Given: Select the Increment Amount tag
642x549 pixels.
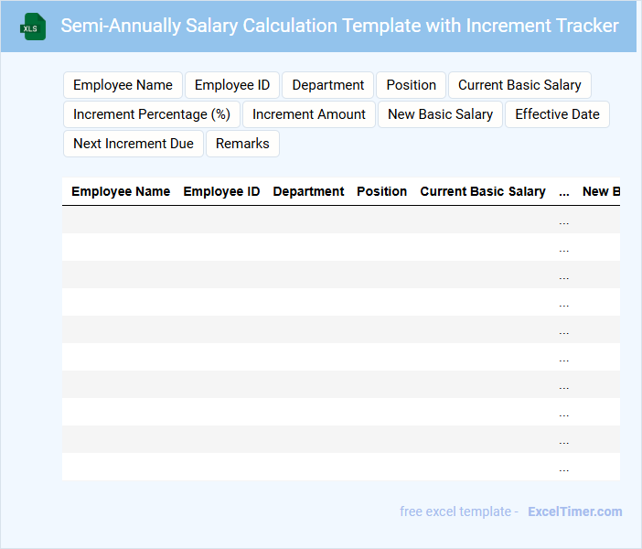Looking at the screenshot, I should [309, 114].
